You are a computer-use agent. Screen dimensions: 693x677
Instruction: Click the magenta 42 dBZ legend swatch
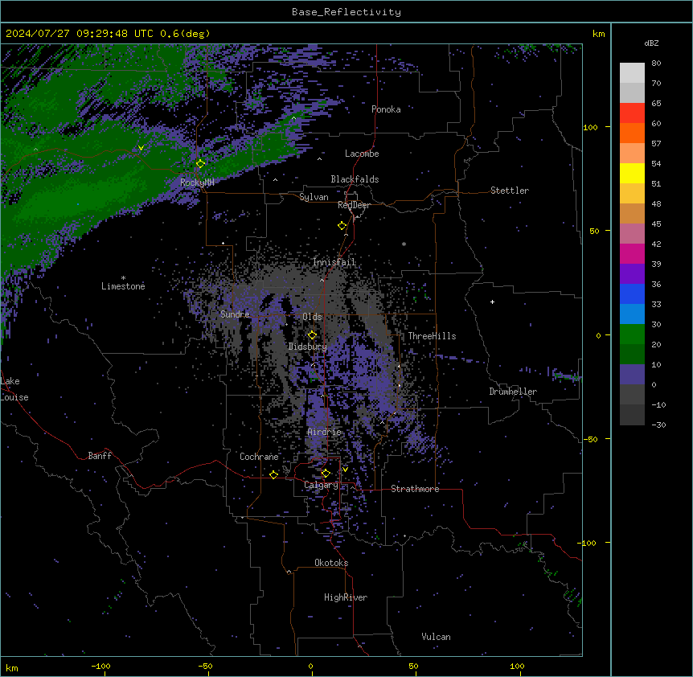(632, 253)
